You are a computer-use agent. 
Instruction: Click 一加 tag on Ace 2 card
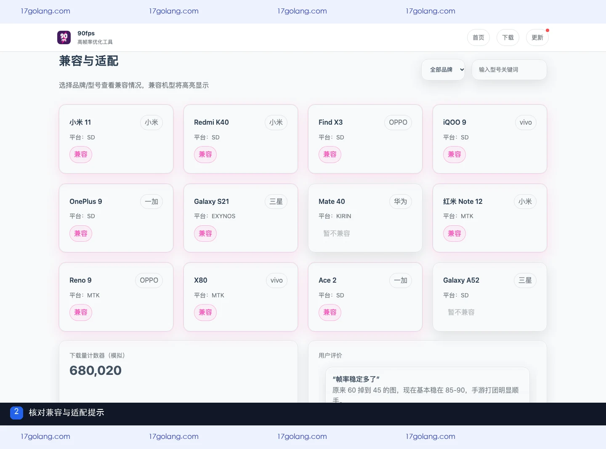click(x=401, y=280)
